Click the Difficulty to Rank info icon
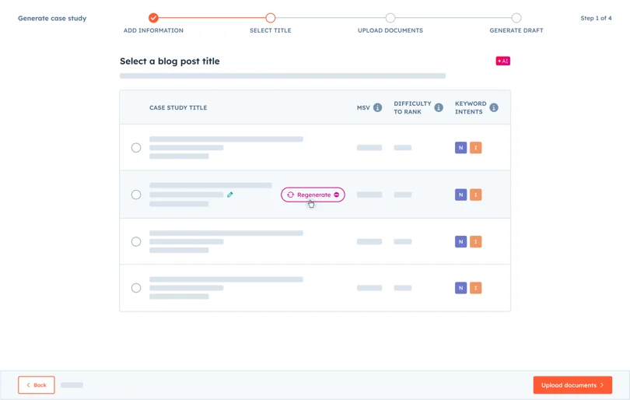Viewport: 630px width, 400px height. (439, 107)
